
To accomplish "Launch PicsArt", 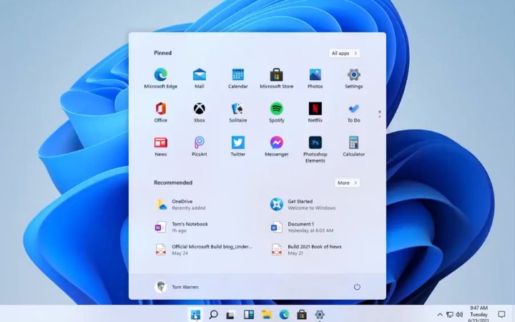I will click(200, 146).
